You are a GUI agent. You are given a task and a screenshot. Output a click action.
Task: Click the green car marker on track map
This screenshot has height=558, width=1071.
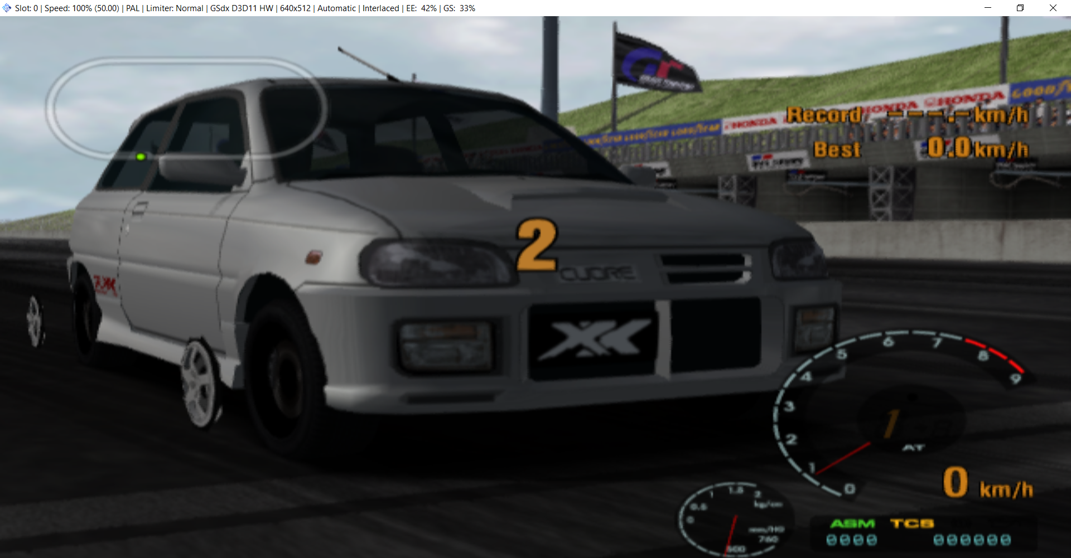pos(141,157)
